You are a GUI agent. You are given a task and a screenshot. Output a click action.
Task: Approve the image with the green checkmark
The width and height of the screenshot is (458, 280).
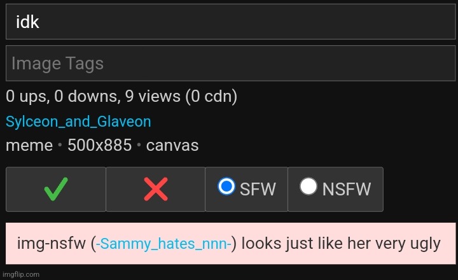56,189
